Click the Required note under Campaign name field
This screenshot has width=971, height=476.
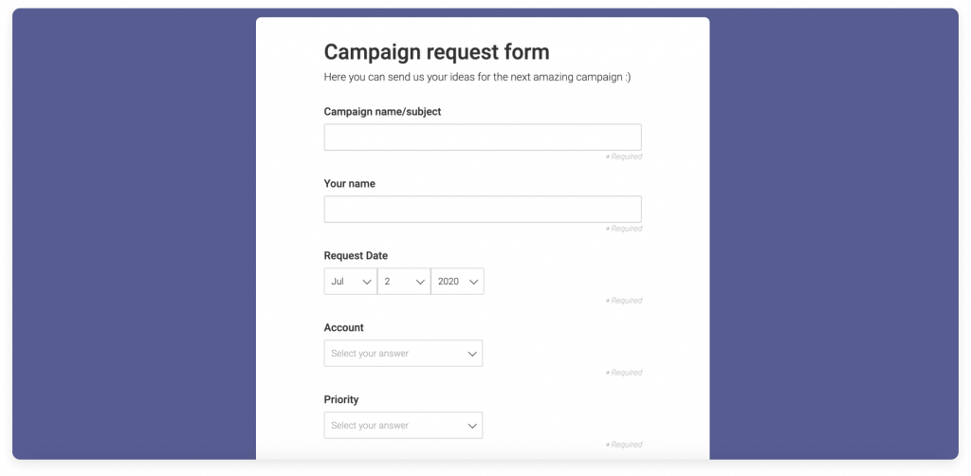point(624,156)
